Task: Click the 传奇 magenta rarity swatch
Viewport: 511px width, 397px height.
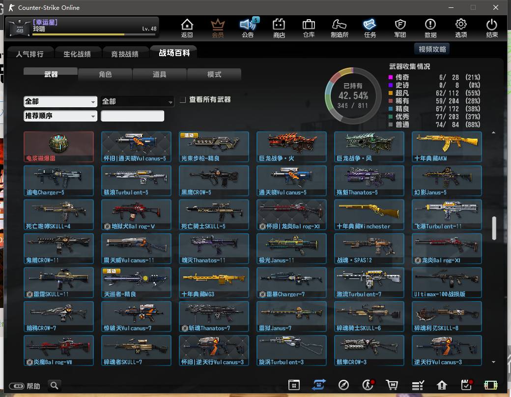Action: pyautogui.click(x=391, y=77)
